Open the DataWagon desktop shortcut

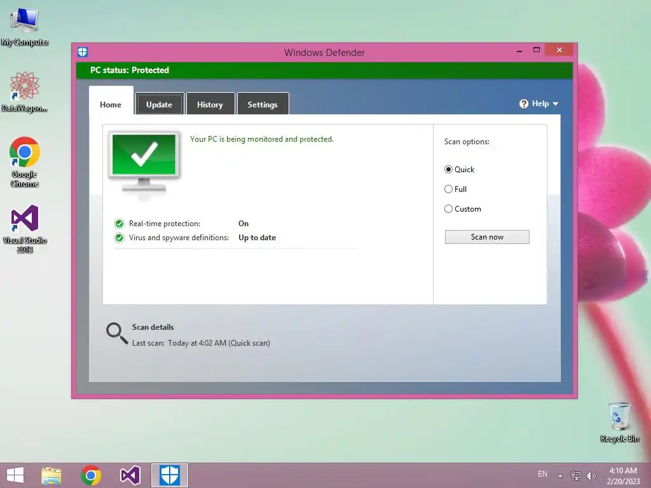(x=25, y=91)
